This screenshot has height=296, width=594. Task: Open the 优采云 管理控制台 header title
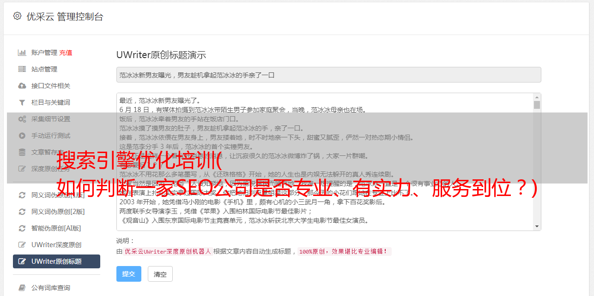coord(65,17)
